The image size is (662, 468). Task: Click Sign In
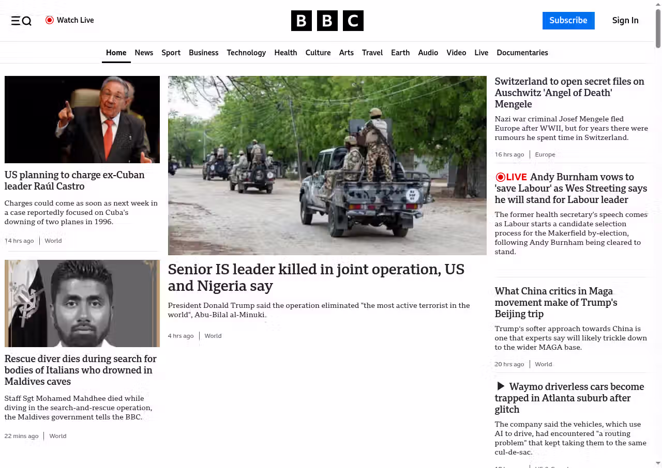625,21
